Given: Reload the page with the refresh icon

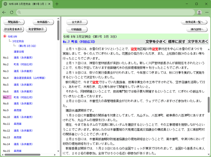Looking at the screenshot, I should click(12, 12).
